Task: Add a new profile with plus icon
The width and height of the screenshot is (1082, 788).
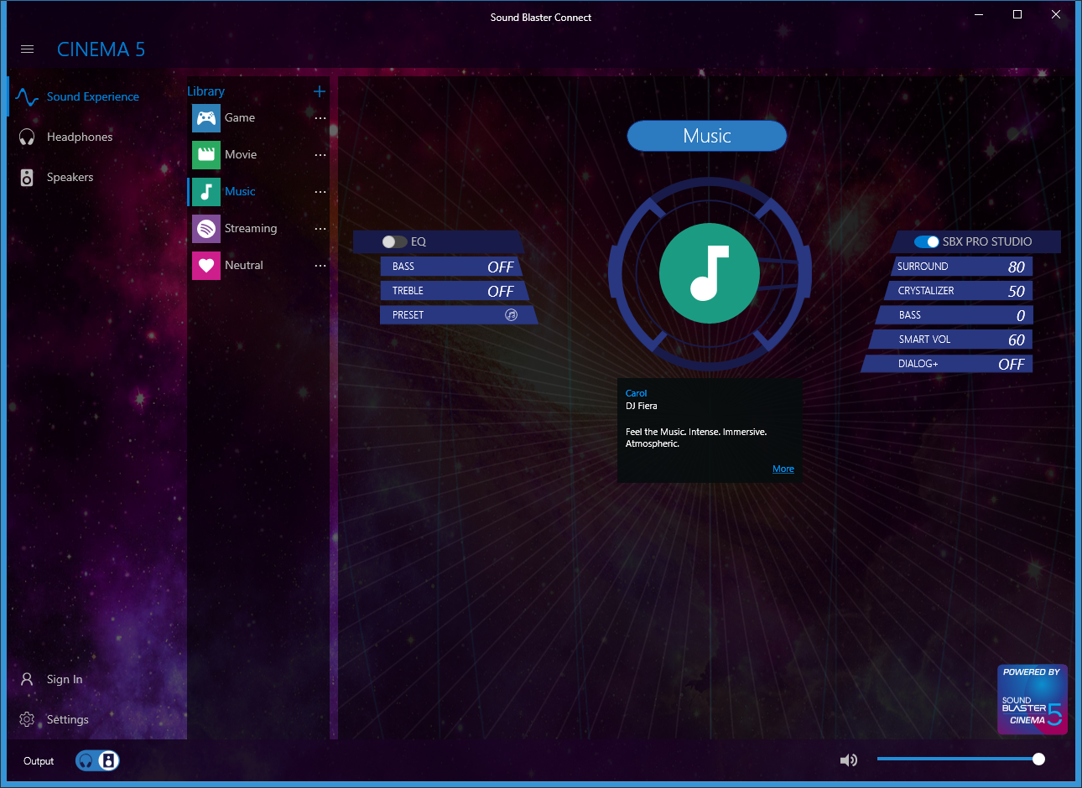Action: click(320, 91)
